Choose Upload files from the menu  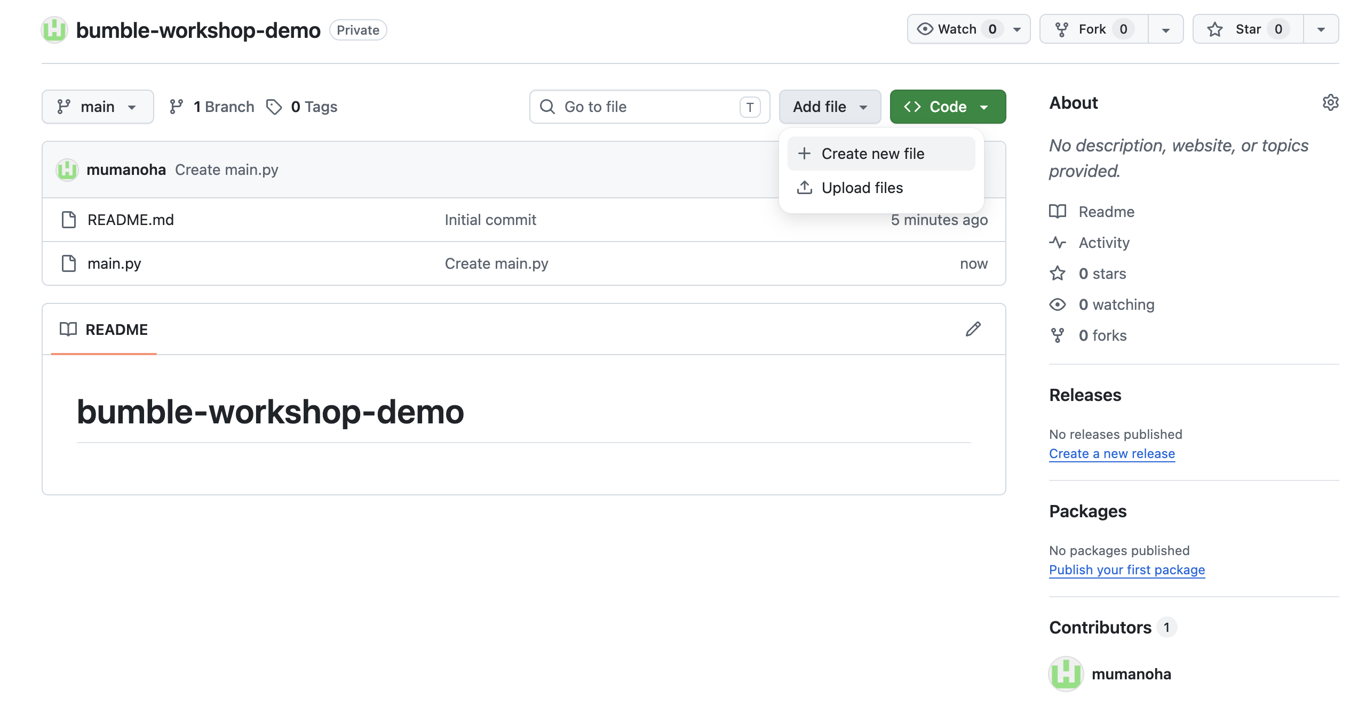(x=881, y=188)
